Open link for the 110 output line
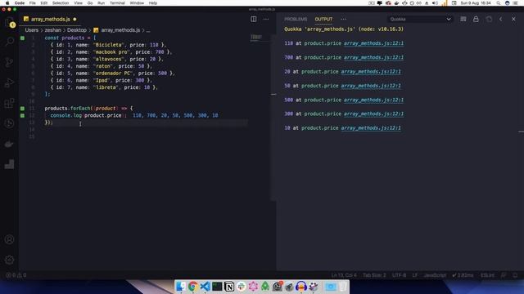This screenshot has height=294, width=524. click(373, 43)
